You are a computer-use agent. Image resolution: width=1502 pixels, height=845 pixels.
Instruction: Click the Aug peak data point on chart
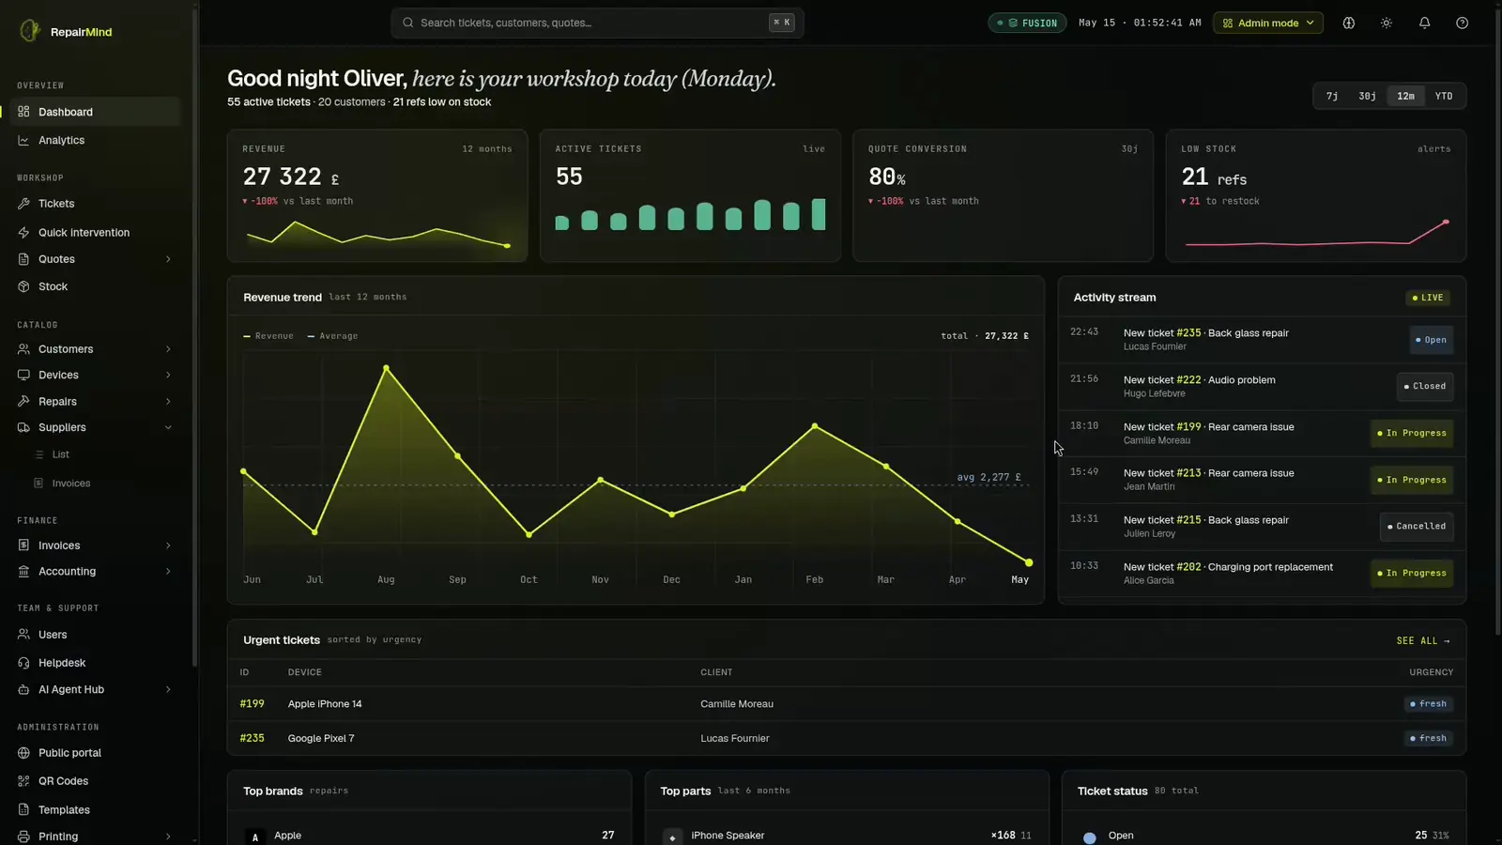point(386,368)
